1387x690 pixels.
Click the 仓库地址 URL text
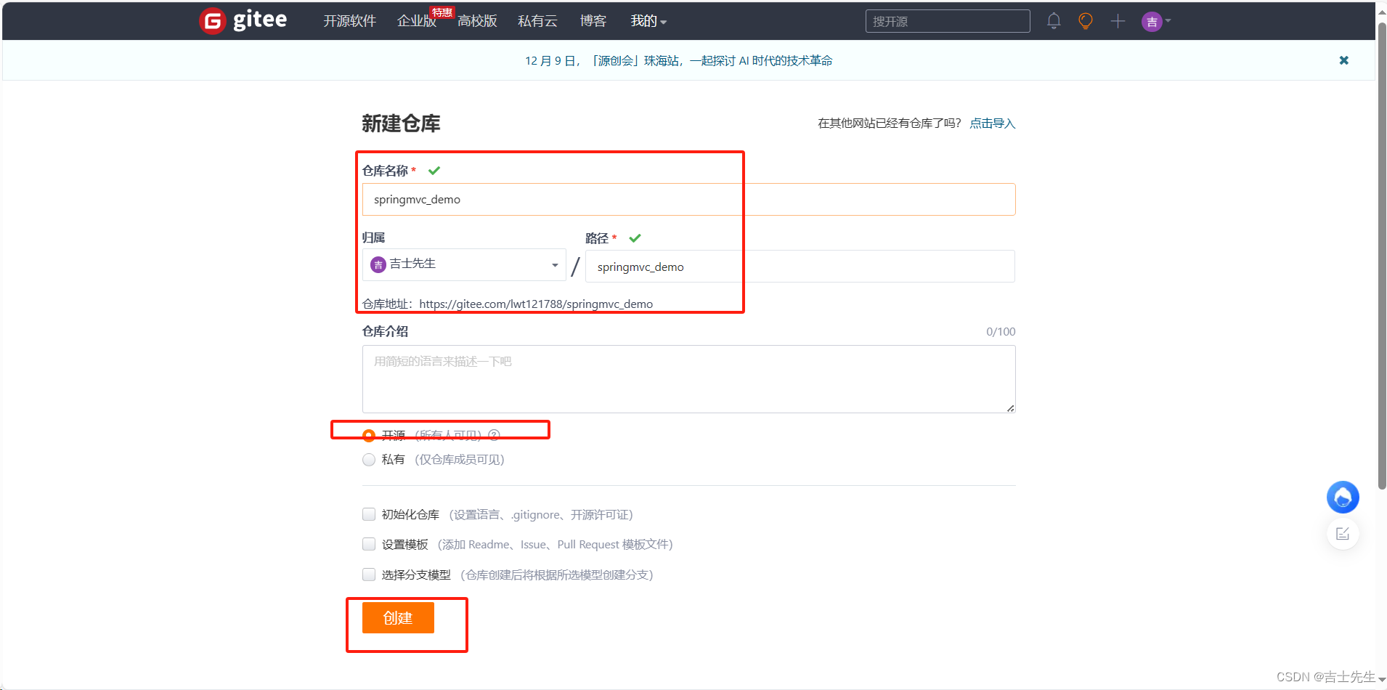tap(536, 304)
